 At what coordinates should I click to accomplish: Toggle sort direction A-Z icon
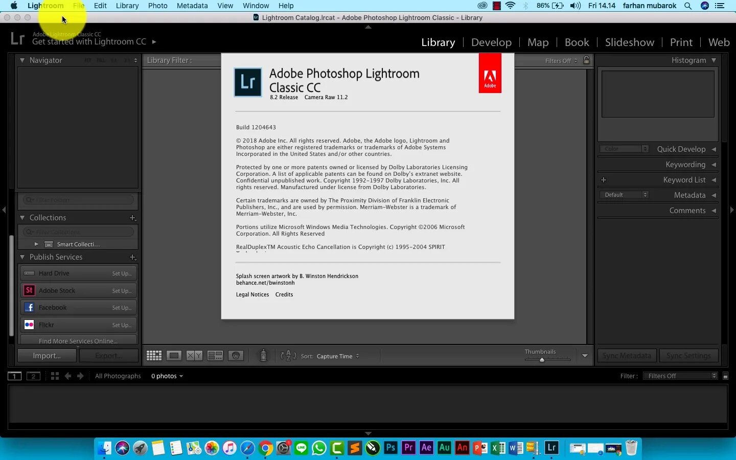point(288,356)
